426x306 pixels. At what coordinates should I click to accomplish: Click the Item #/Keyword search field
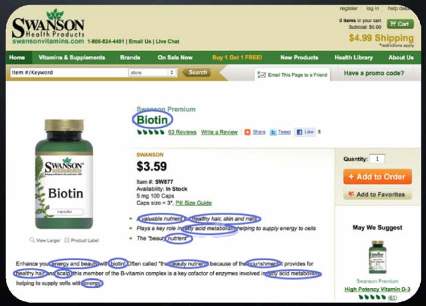69,73
